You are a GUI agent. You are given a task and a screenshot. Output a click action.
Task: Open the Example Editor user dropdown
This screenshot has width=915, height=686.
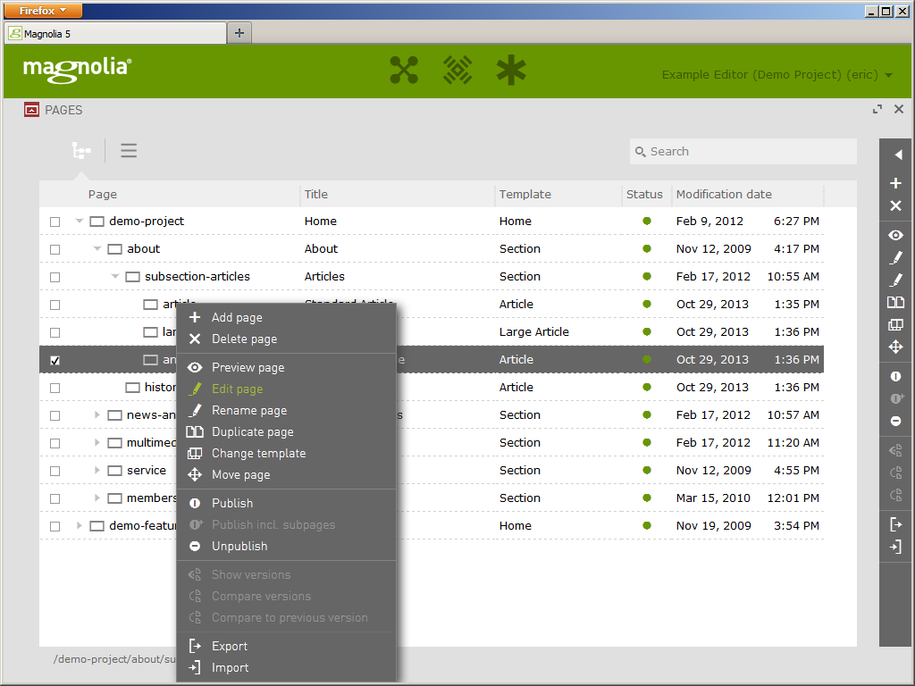pos(776,75)
